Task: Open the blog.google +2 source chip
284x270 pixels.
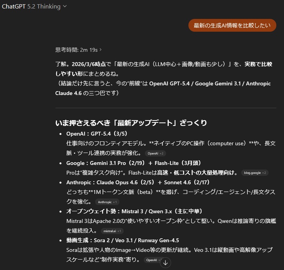Action: 255,173
